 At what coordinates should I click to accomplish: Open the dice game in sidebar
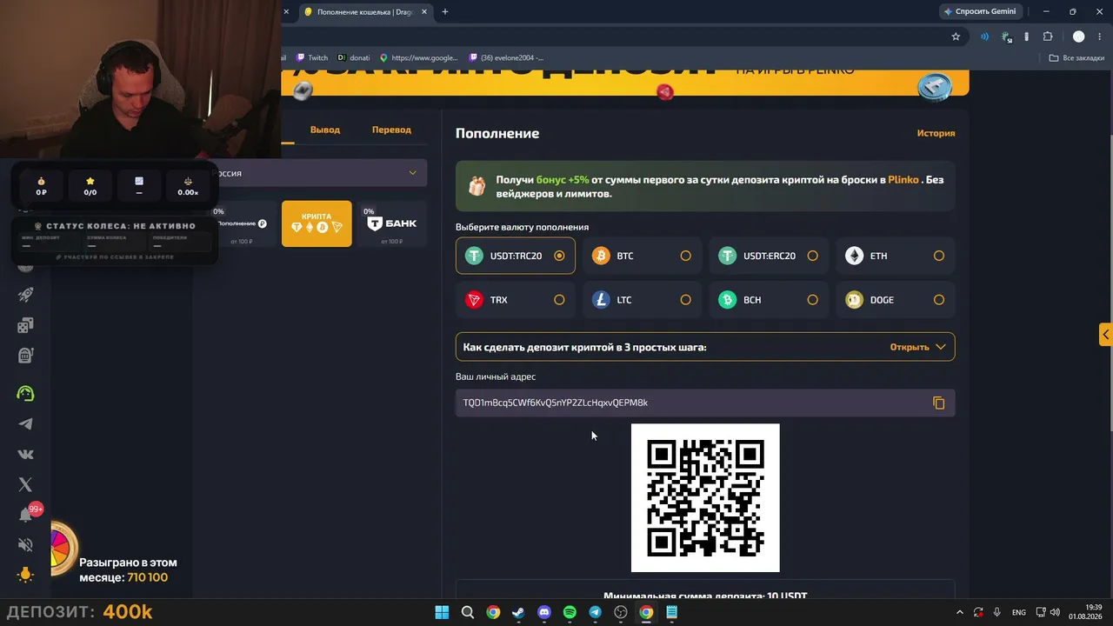point(25,324)
